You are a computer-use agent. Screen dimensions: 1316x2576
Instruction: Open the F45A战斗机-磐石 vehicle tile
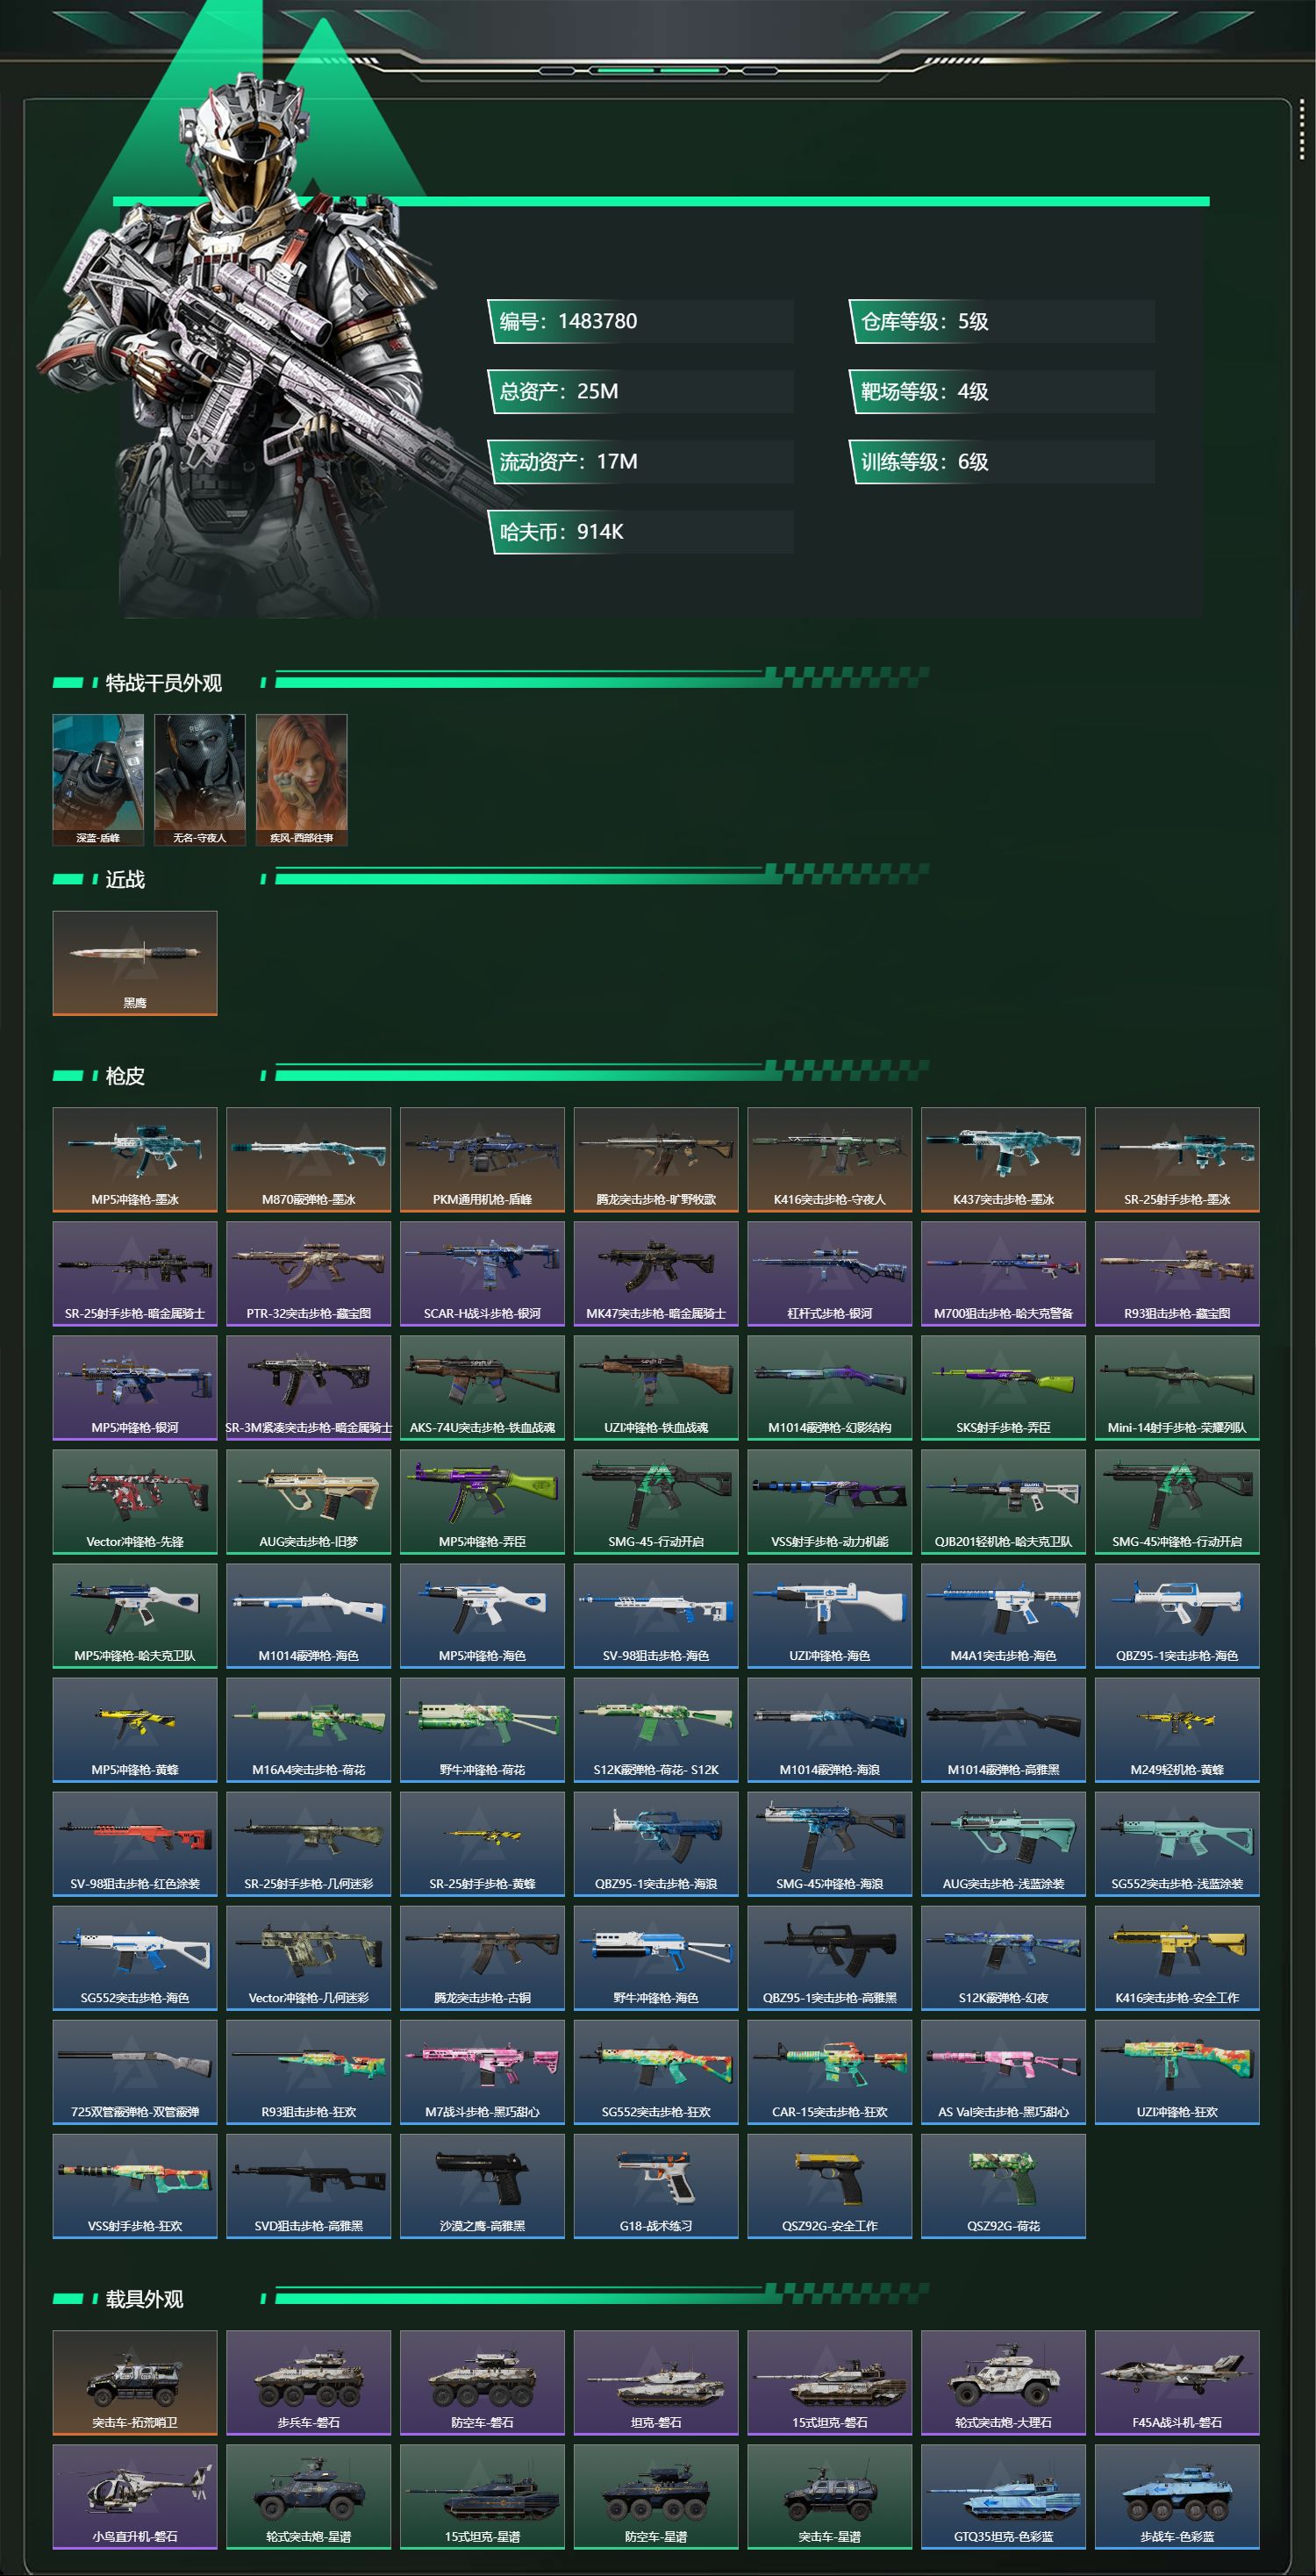pyautogui.click(x=1177, y=2382)
